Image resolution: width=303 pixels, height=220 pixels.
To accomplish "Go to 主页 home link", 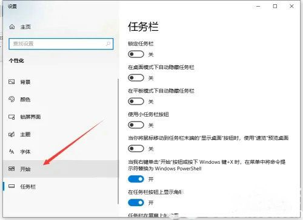I will [x=25, y=27].
